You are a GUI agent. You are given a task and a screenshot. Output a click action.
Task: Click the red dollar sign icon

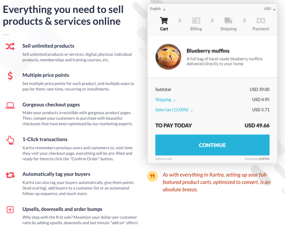[x=10, y=76]
